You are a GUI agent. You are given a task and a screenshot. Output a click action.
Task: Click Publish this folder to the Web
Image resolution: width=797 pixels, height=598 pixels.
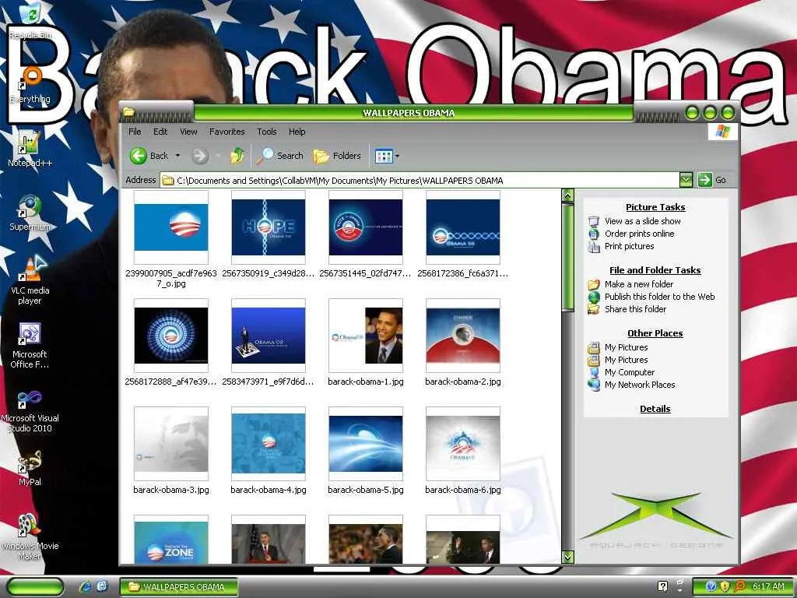click(660, 297)
